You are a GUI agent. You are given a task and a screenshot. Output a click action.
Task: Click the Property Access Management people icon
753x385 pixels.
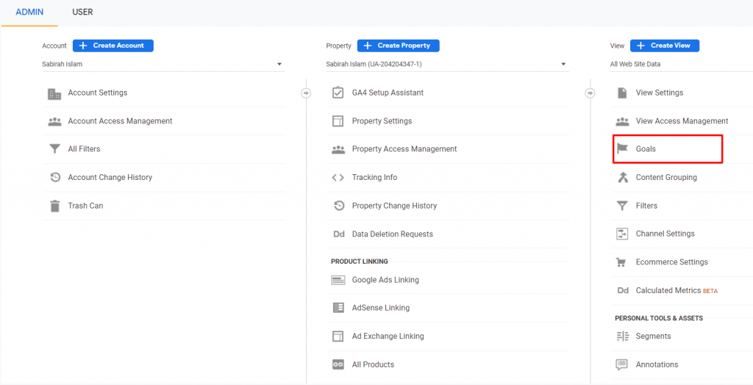(338, 149)
